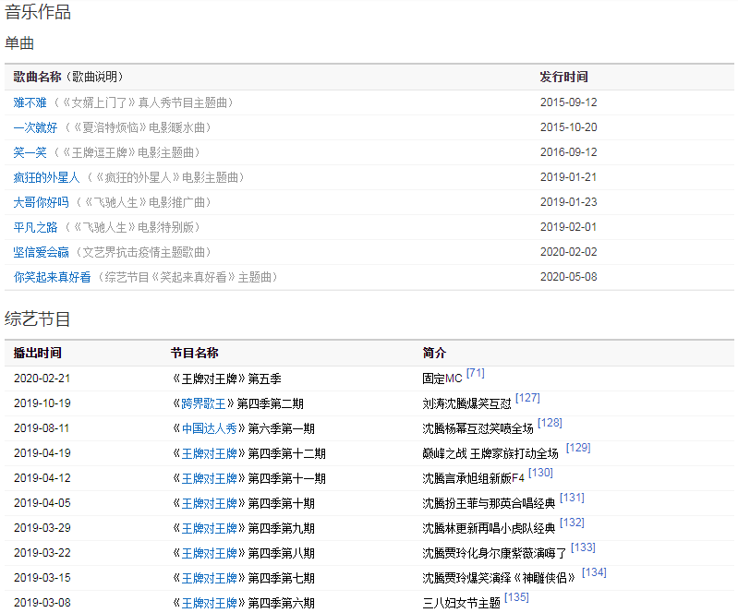Open 王牌对王牌 link in the 2019-03-08 row
738x613 pixels.
209,603
